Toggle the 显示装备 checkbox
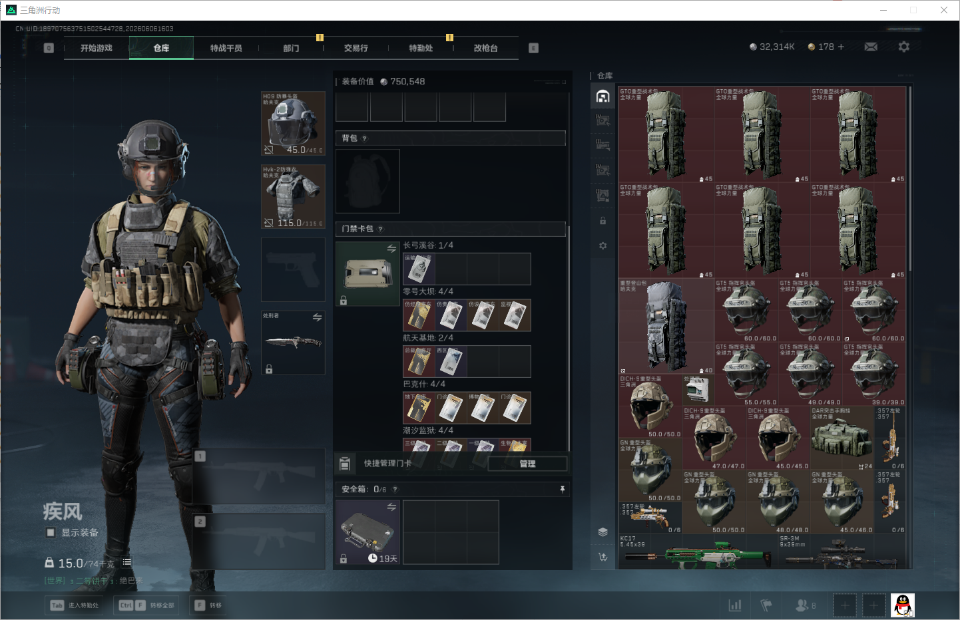Screen dimensions: 960x620 coord(51,532)
